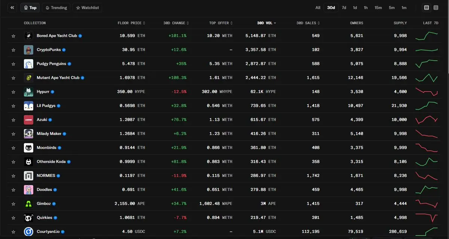Viewport: 449px width, 239px height.
Task: Star the Milady Maker collection
Action: click(13, 134)
